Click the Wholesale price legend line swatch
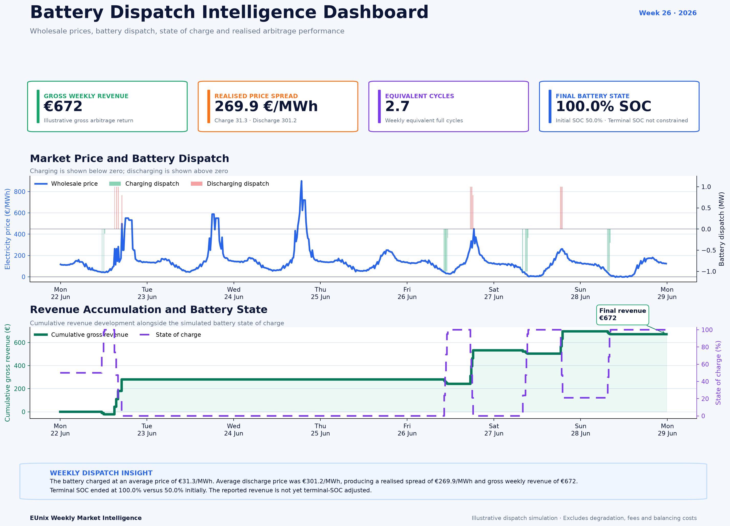The width and height of the screenshot is (730, 526). click(x=41, y=184)
